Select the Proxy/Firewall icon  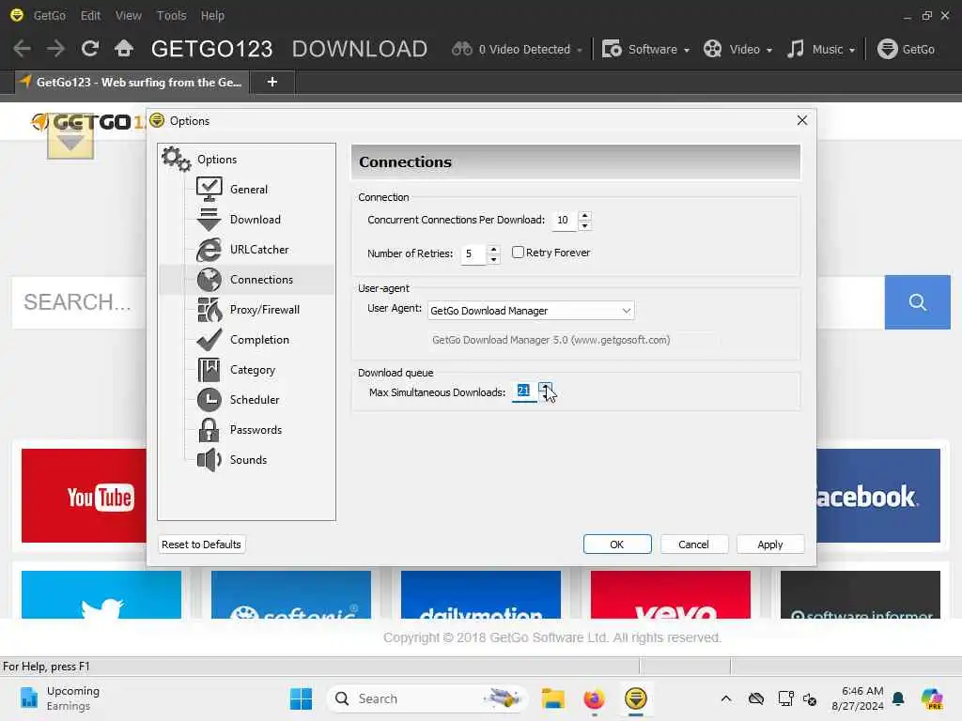pyautogui.click(x=209, y=310)
